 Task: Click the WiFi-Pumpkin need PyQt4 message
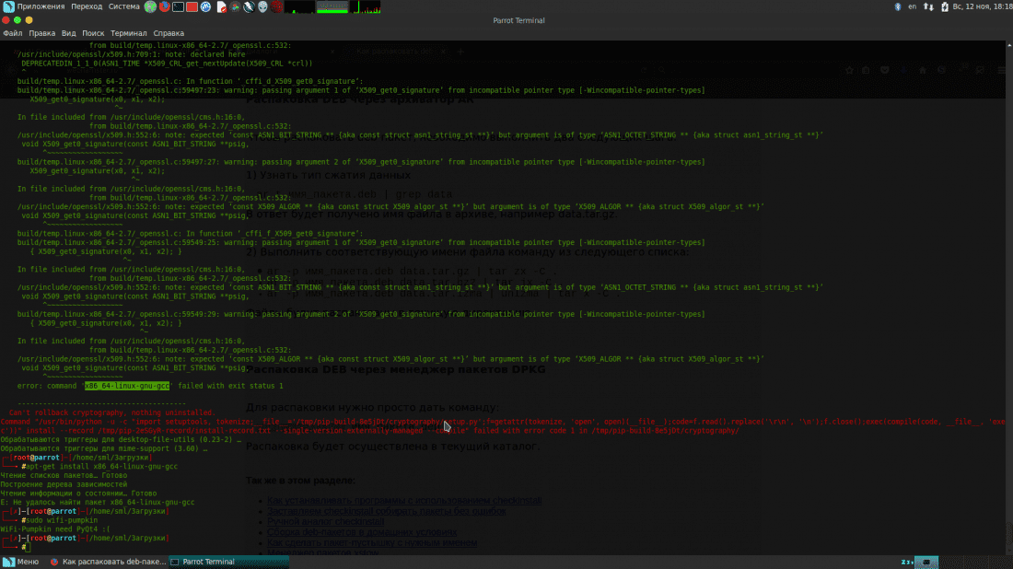coord(55,529)
